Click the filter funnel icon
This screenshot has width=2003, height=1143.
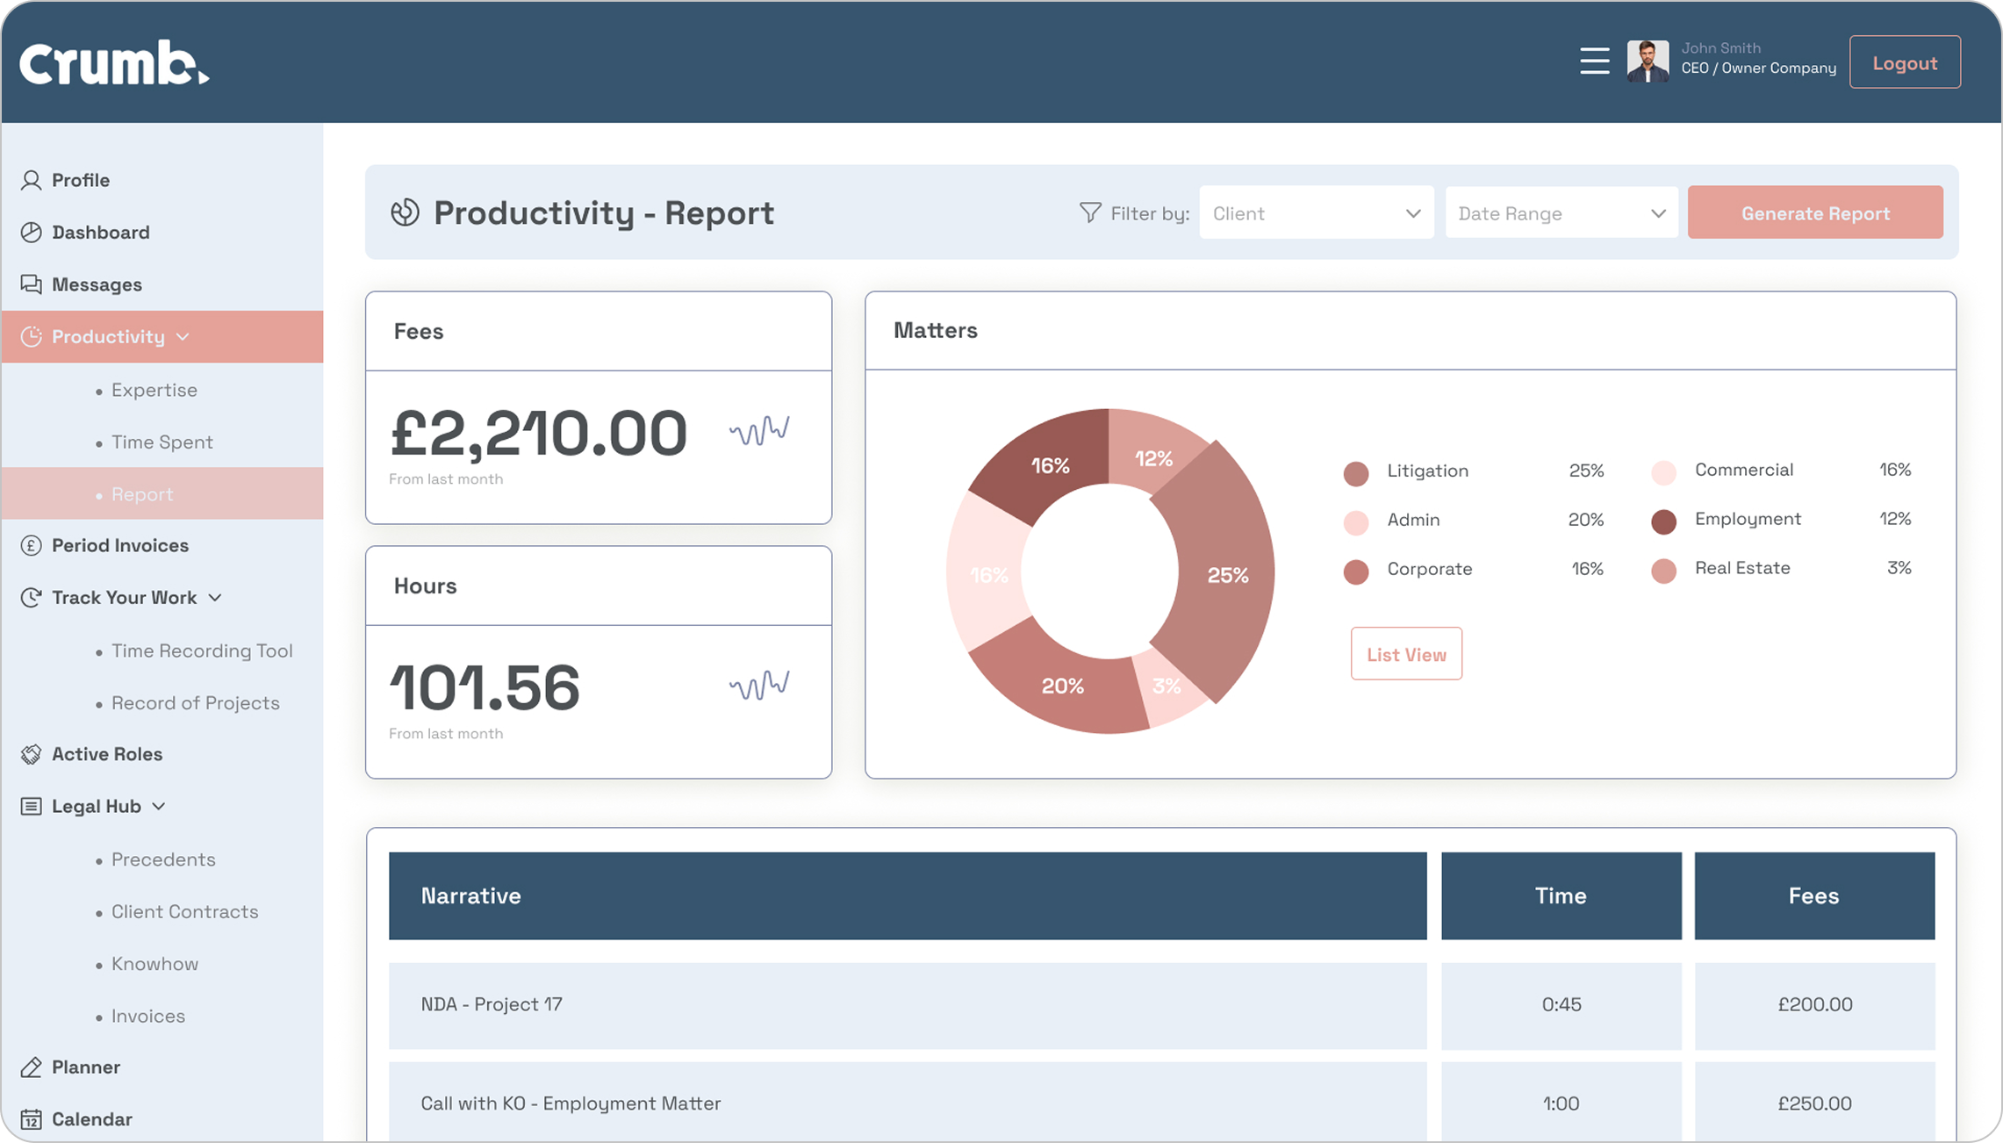pyautogui.click(x=1089, y=212)
